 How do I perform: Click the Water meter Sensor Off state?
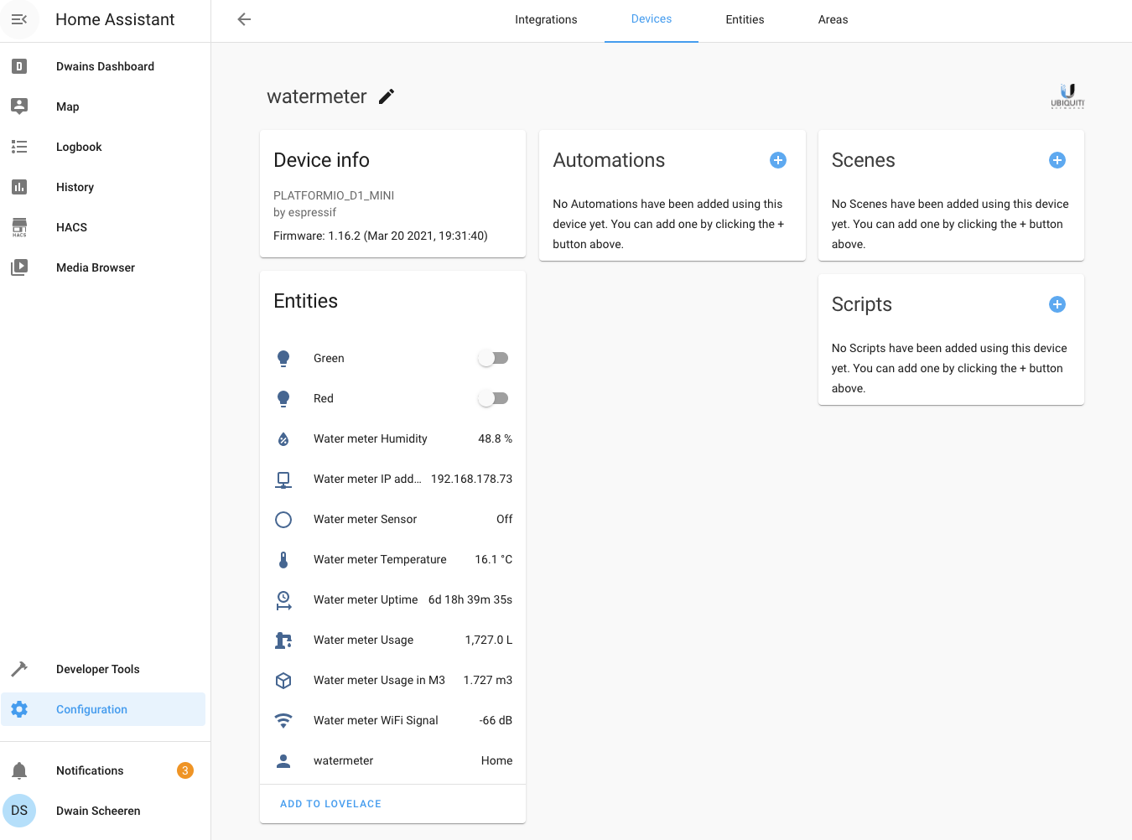[504, 519]
